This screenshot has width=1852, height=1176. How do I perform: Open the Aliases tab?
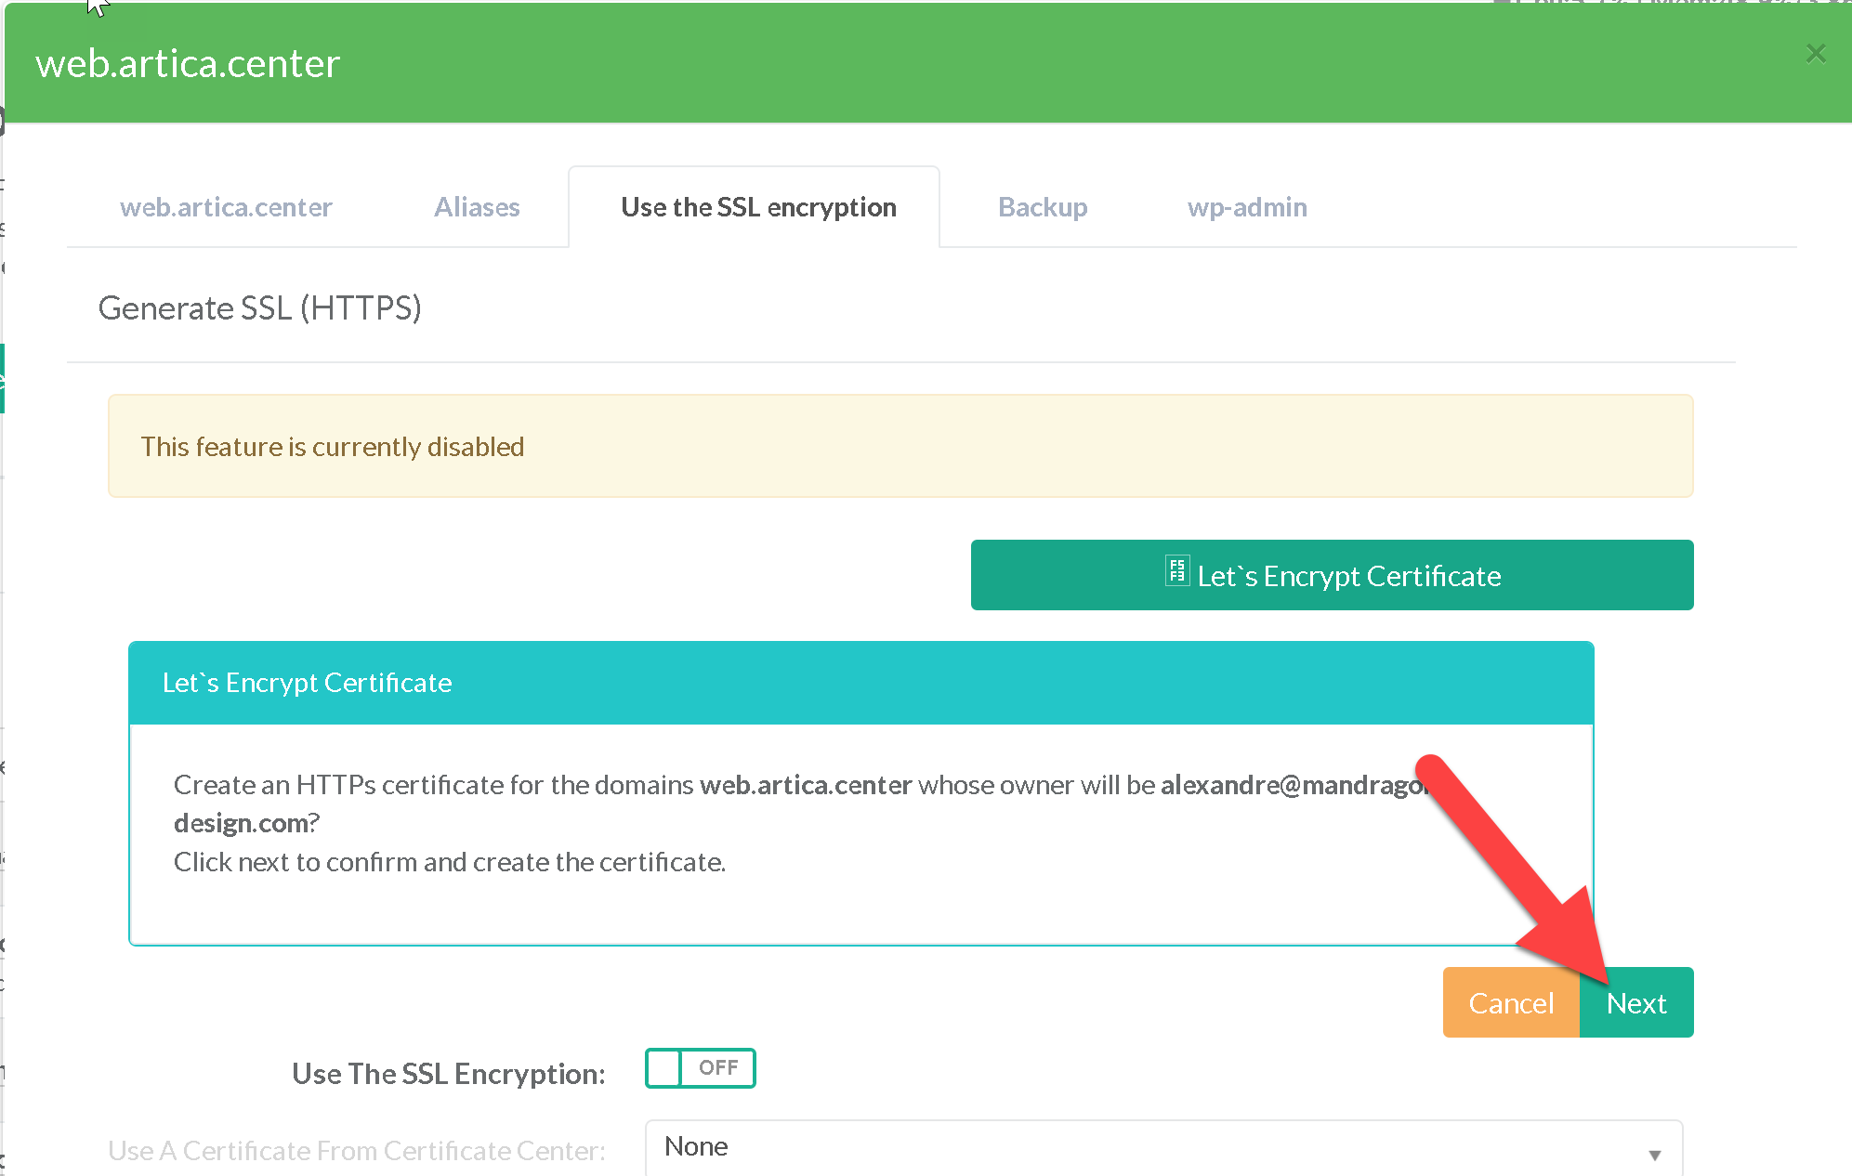477,207
